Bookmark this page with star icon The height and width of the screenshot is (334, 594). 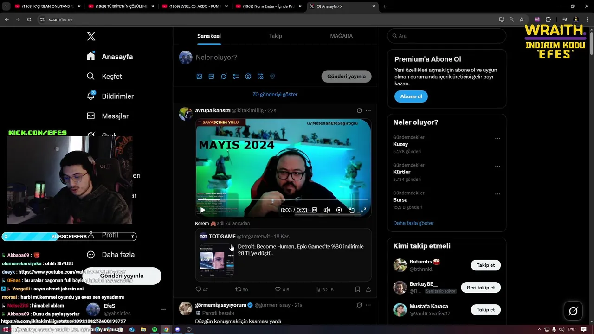522,19
